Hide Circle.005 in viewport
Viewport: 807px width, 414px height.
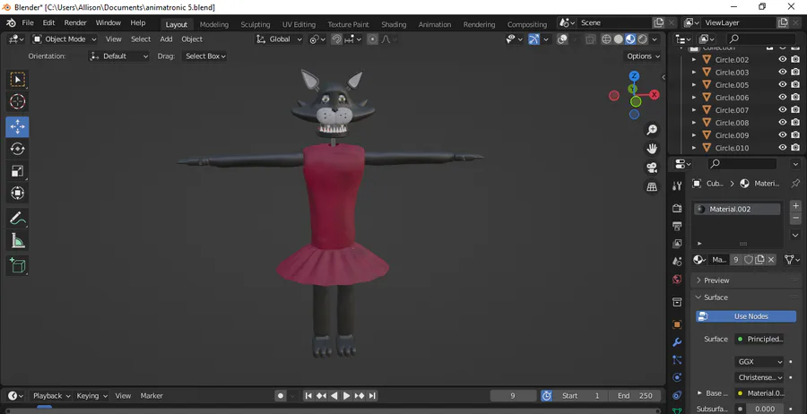point(782,84)
